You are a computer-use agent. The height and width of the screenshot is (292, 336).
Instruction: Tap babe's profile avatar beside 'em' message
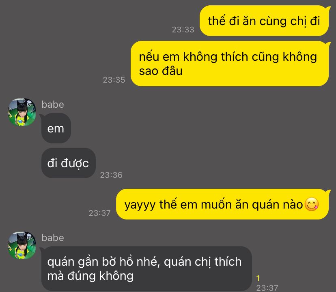22,112
